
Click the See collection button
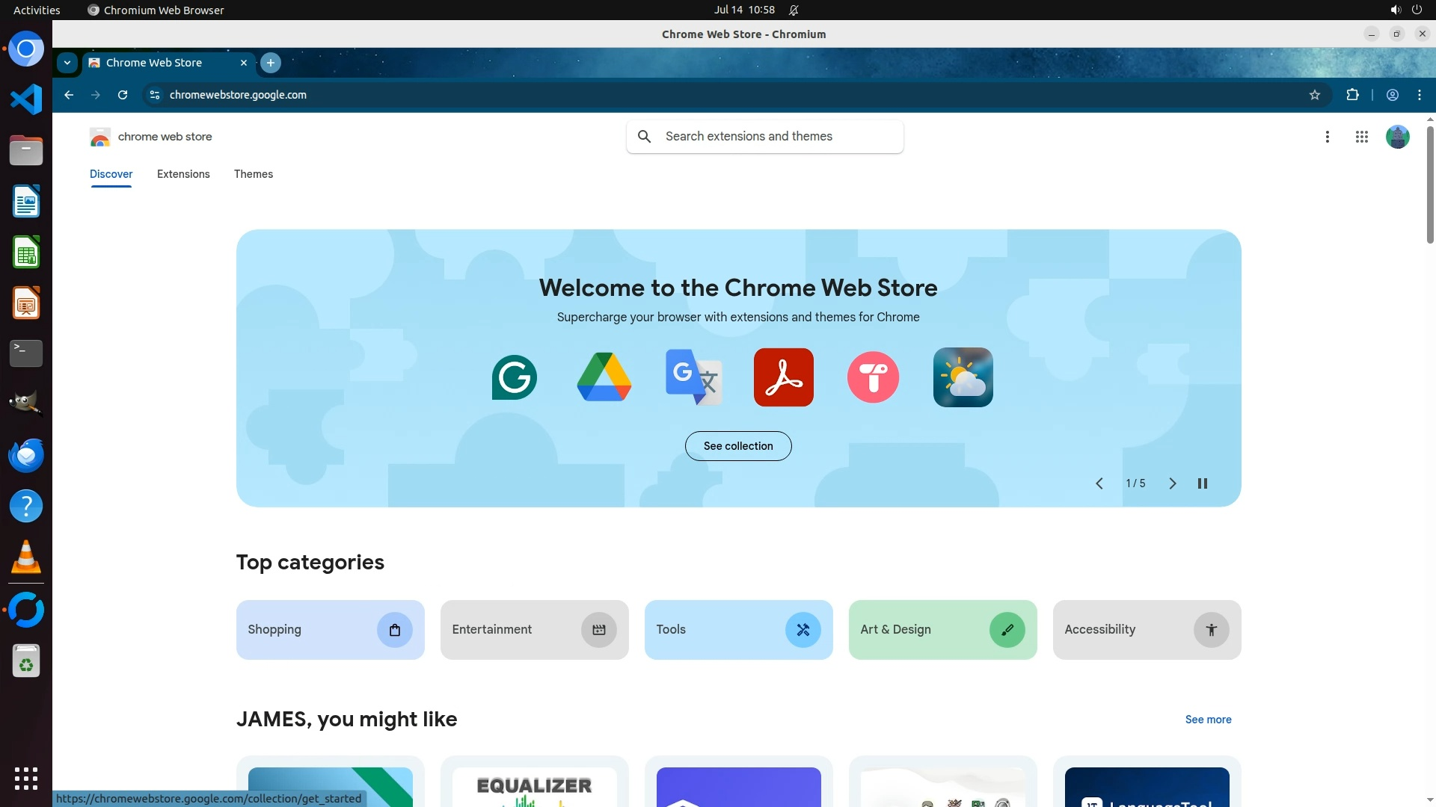point(737,446)
